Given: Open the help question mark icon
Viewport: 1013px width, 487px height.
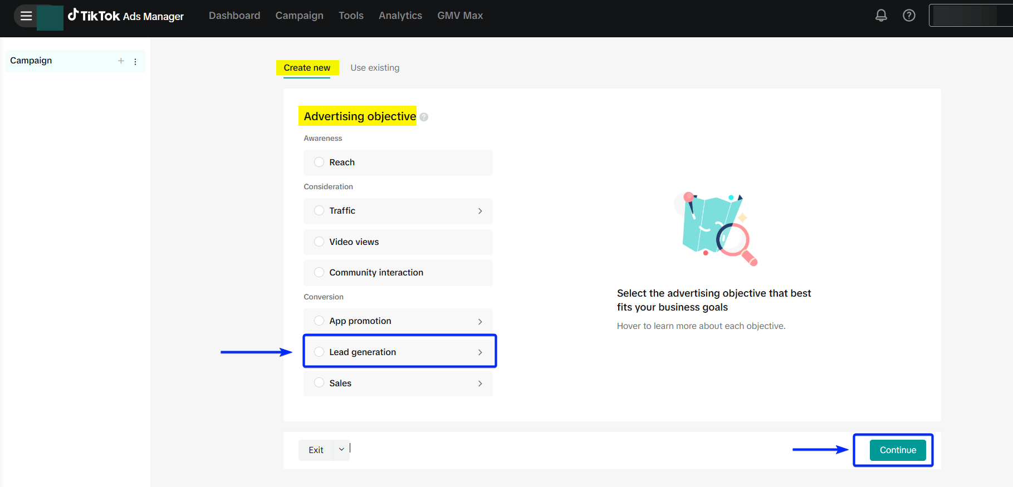Looking at the screenshot, I should click(x=909, y=16).
